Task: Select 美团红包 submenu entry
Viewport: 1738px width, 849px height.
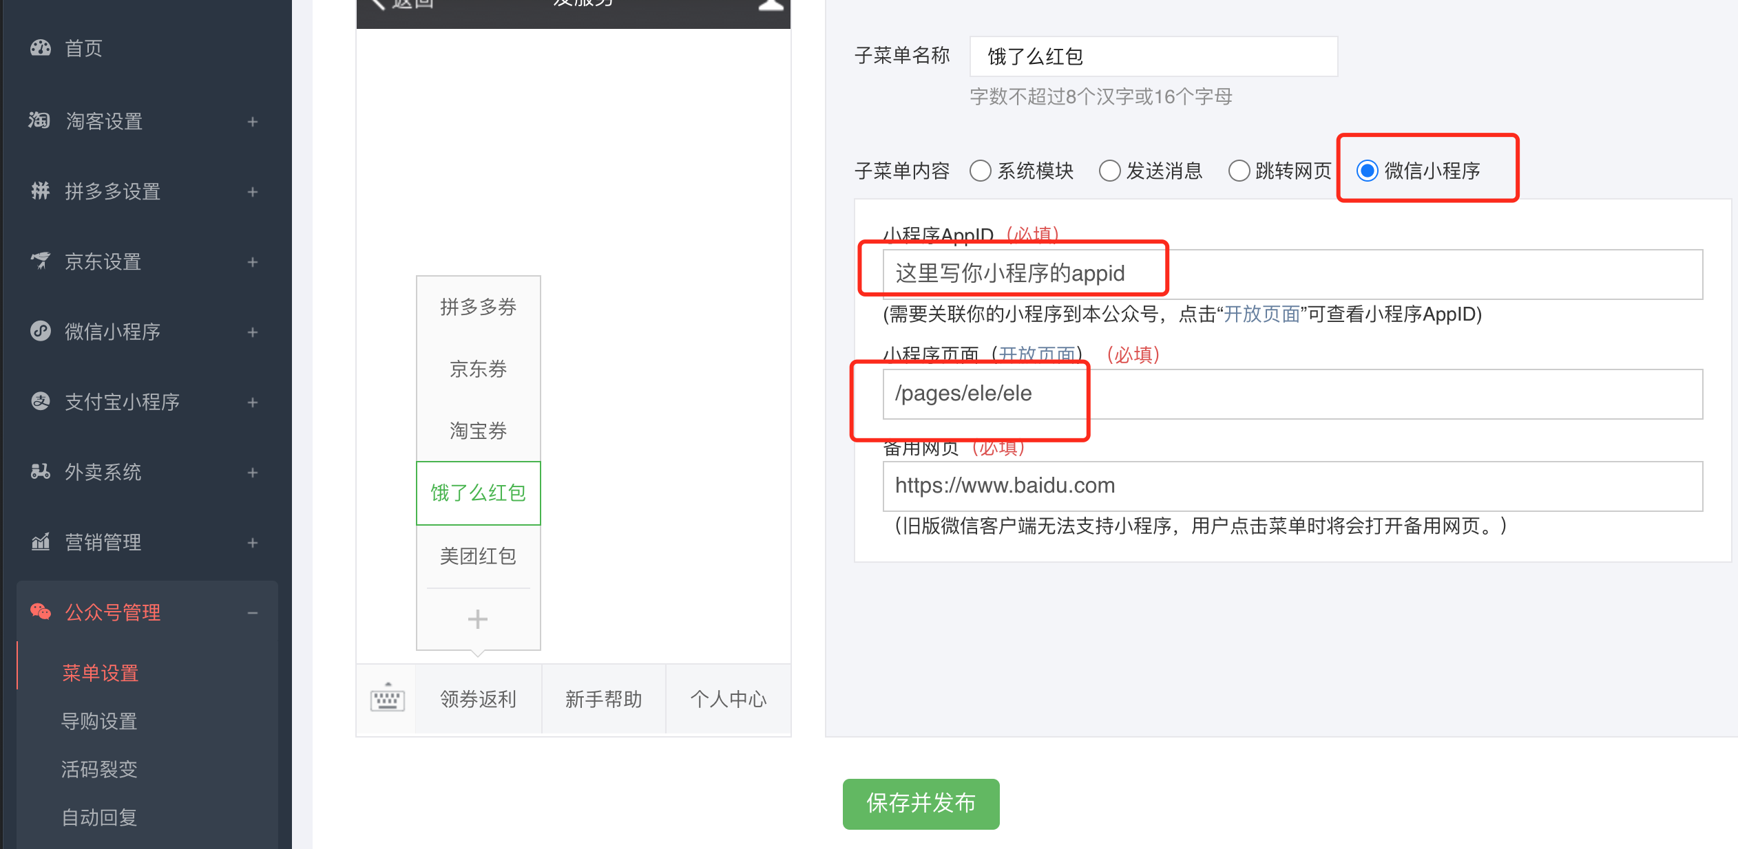Action: pyautogui.click(x=478, y=556)
